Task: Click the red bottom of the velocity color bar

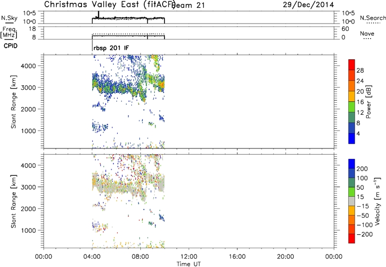Action: pyautogui.click(x=352, y=239)
